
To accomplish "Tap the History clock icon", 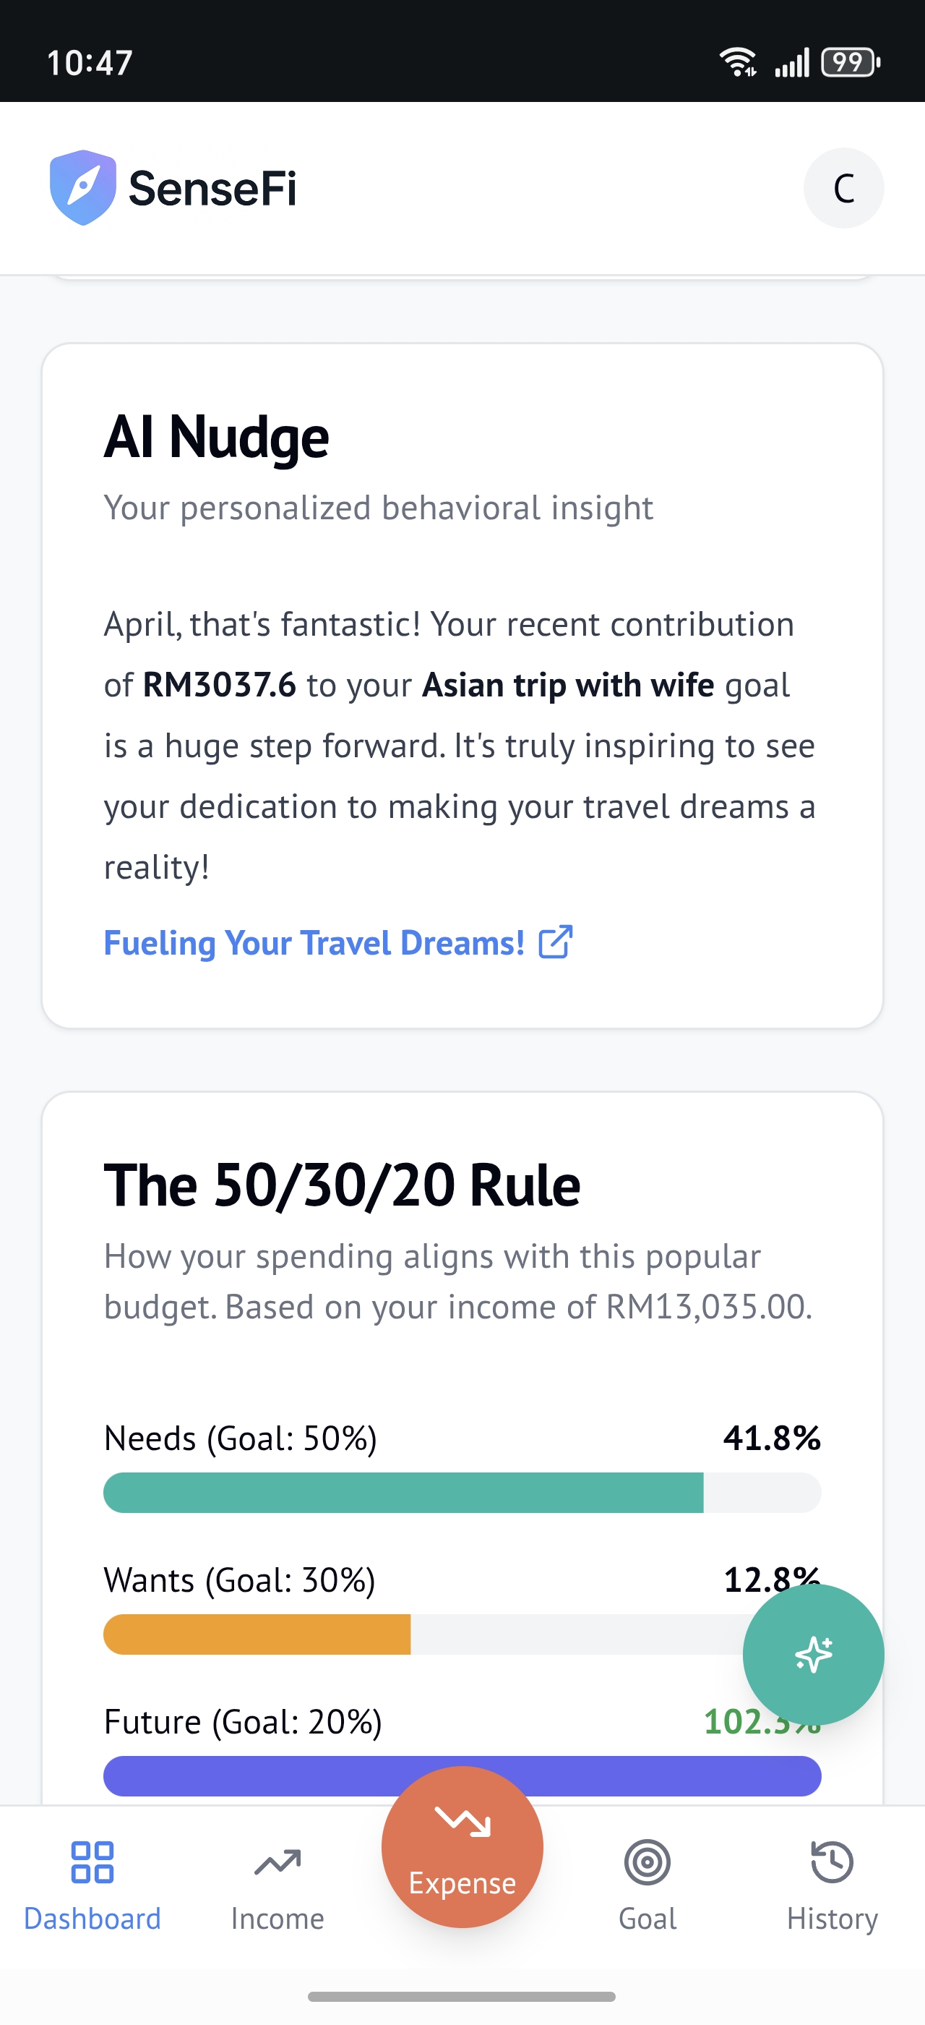I will coord(832,1862).
